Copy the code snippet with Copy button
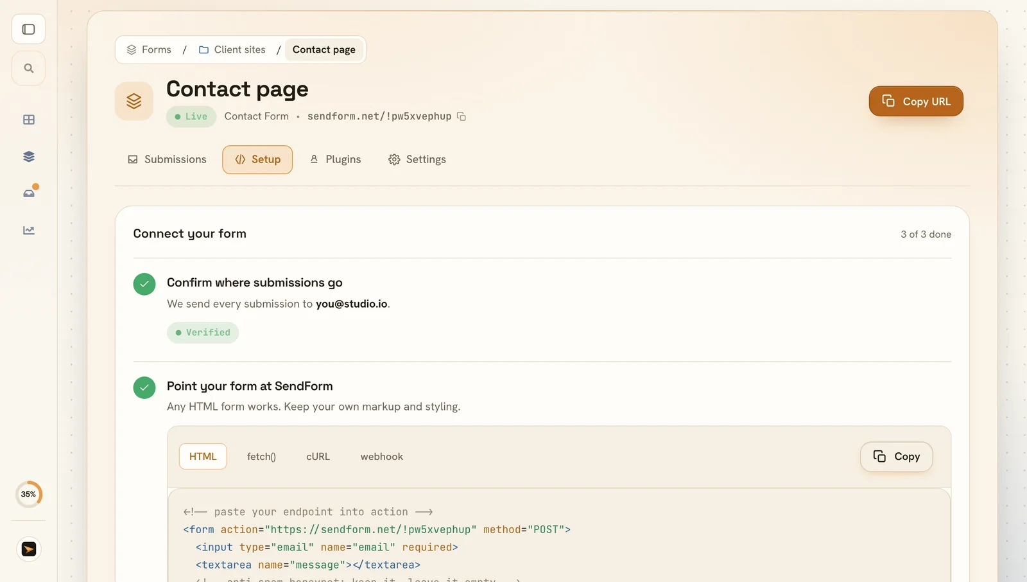Screen dimensions: 1027x582 point(897,457)
